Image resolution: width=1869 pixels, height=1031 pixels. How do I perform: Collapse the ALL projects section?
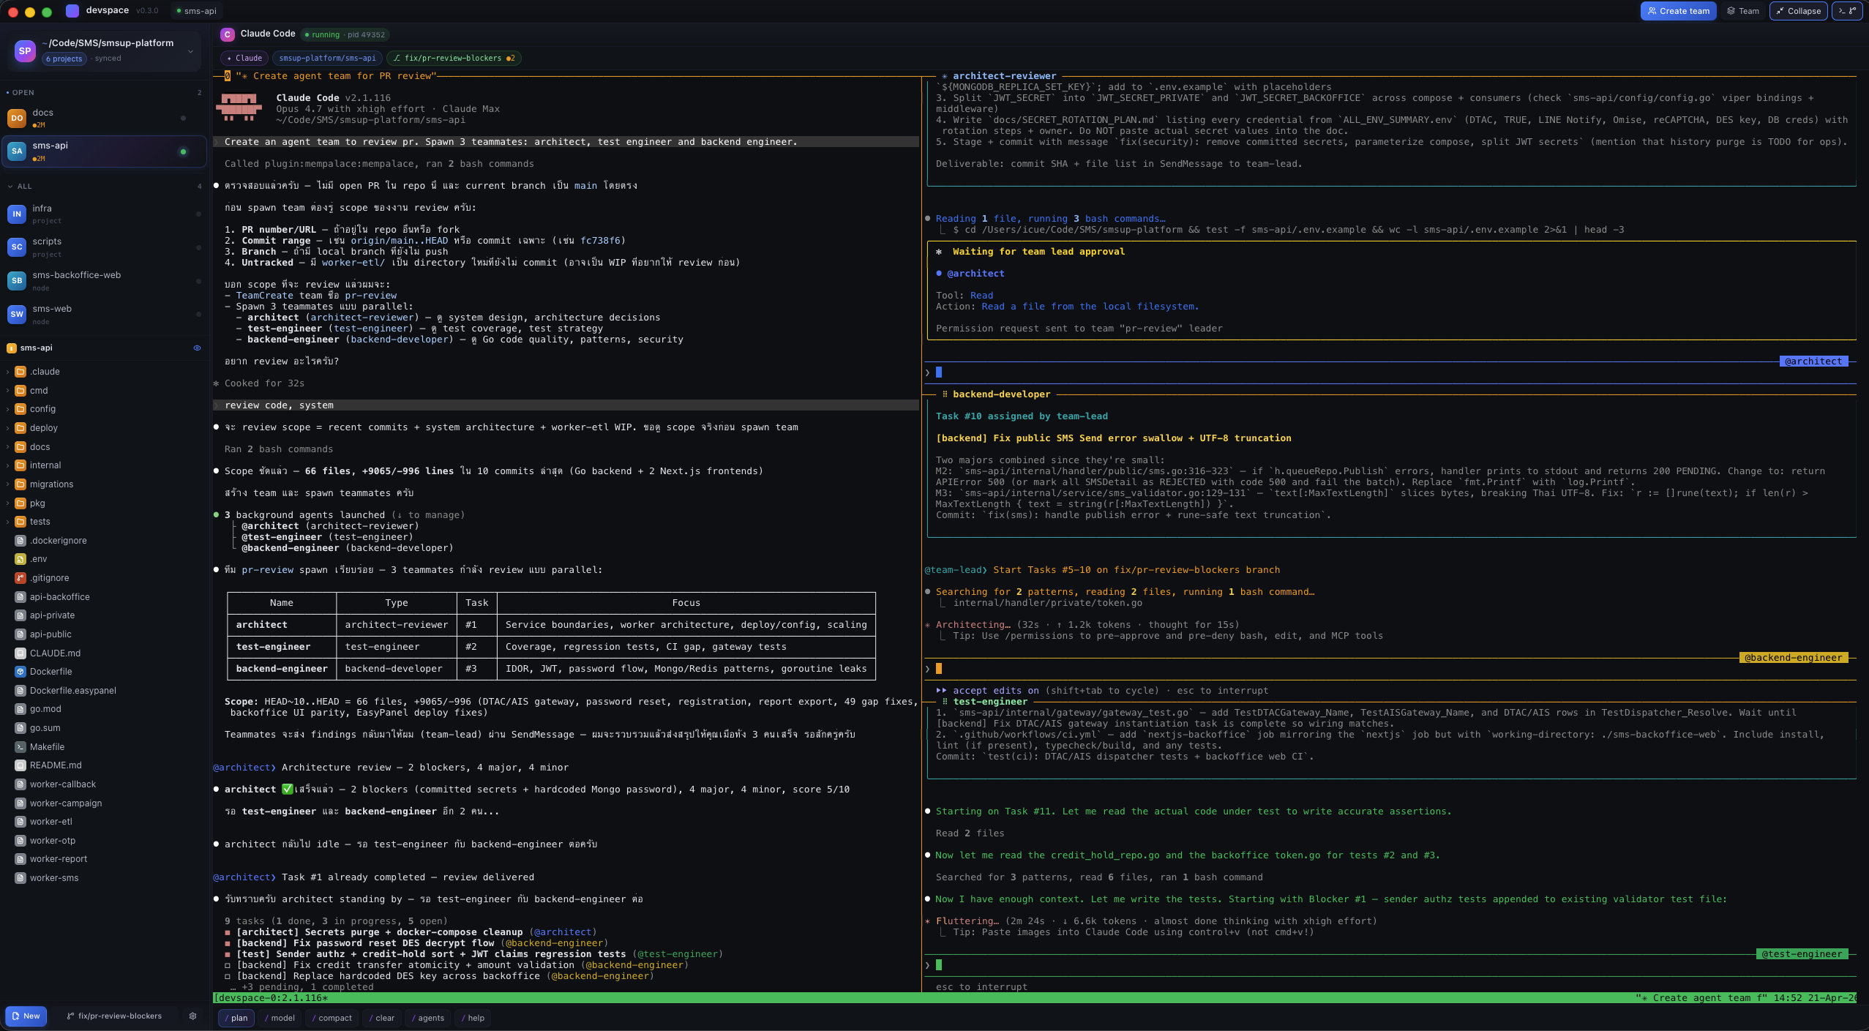(x=10, y=187)
